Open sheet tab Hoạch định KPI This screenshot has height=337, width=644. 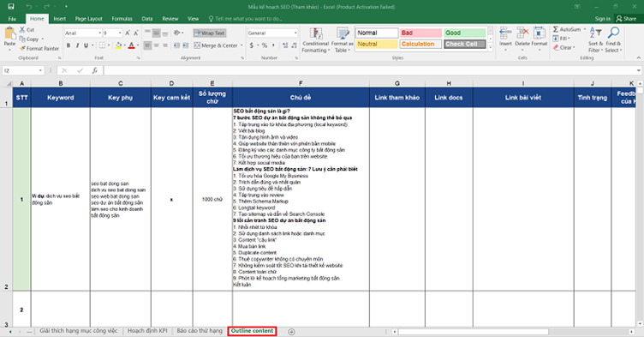[147, 331]
